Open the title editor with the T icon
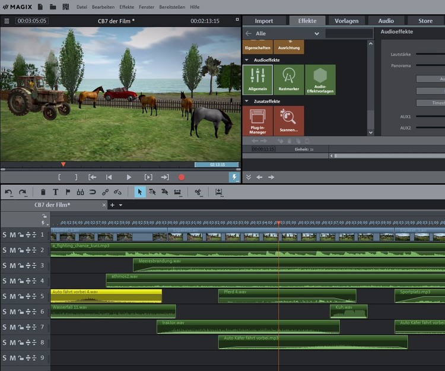Screen dimensions: 445x371 pos(55,192)
